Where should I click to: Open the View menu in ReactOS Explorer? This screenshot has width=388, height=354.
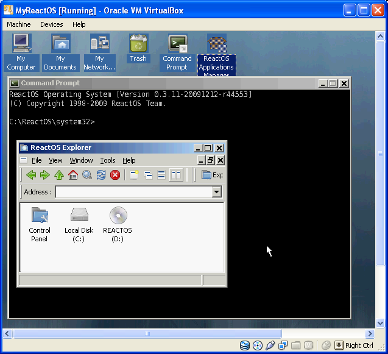coord(55,160)
